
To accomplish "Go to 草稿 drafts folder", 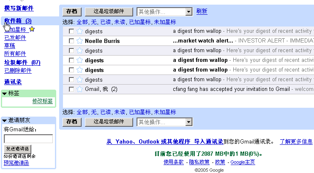I will click(9, 45).
